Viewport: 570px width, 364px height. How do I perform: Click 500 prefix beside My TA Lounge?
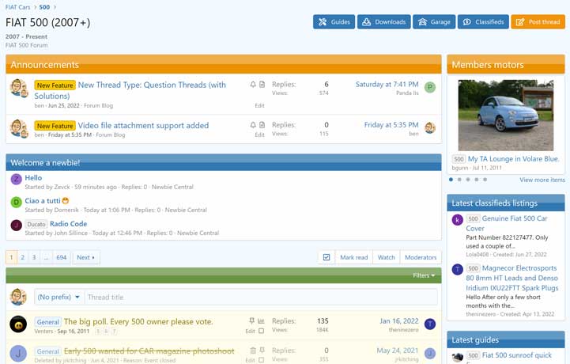coord(459,159)
